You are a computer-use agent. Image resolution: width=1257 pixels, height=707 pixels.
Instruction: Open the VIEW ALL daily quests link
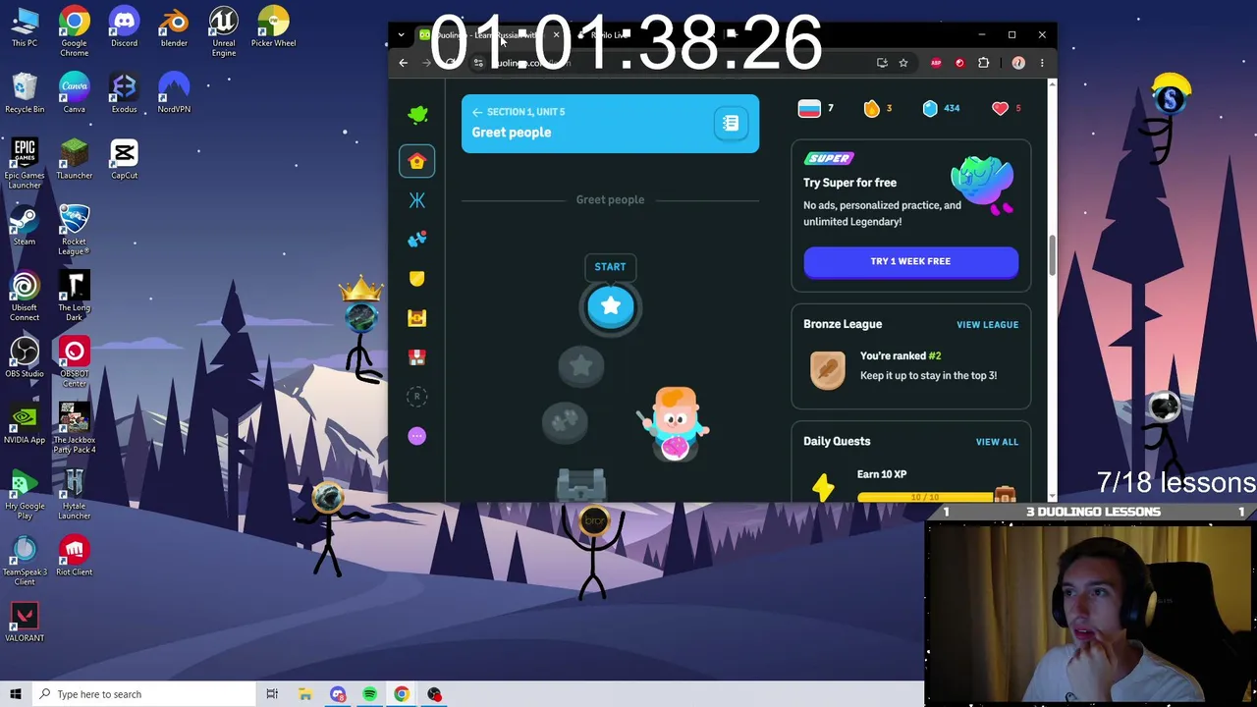click(997, 442)
